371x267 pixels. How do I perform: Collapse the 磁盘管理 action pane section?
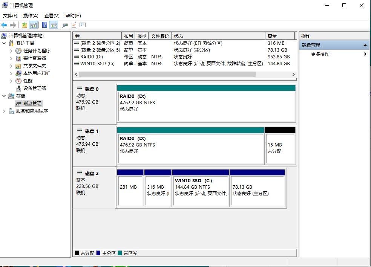(365, 45)
